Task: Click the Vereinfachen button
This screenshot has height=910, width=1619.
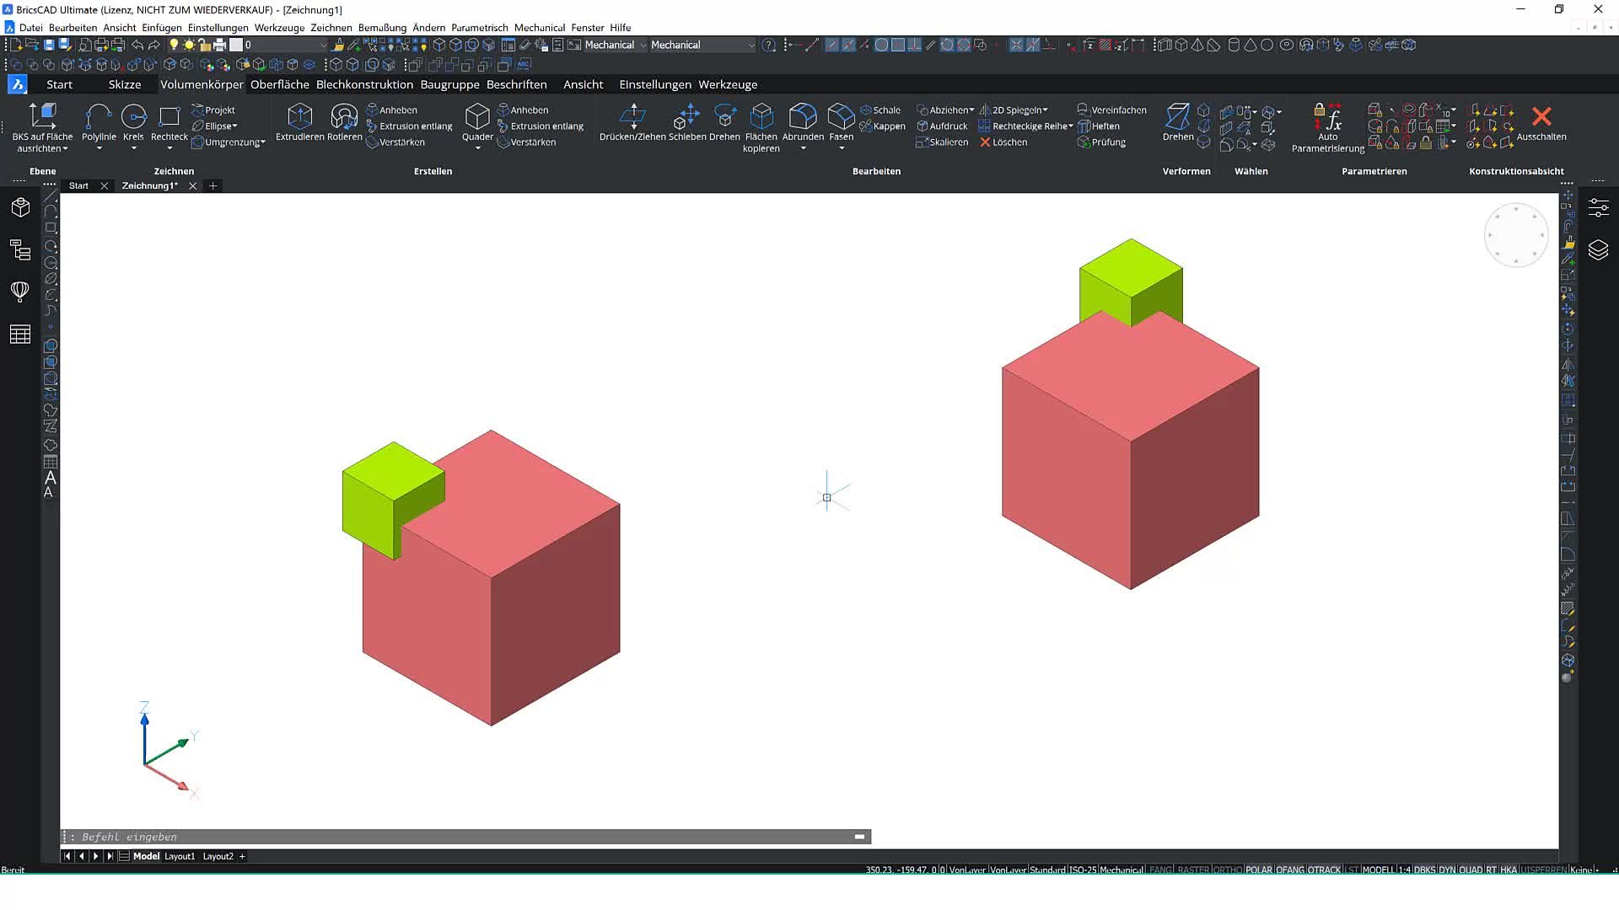Action: click(x=1112, y=110)
